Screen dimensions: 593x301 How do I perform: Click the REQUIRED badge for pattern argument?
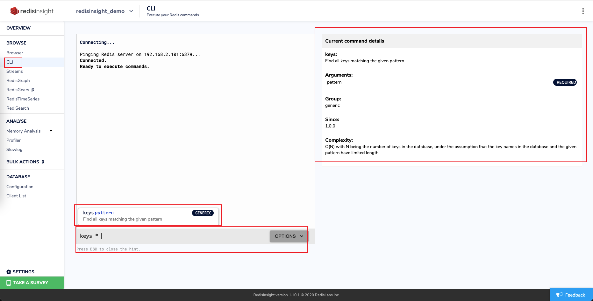click(x=565, y=82)
